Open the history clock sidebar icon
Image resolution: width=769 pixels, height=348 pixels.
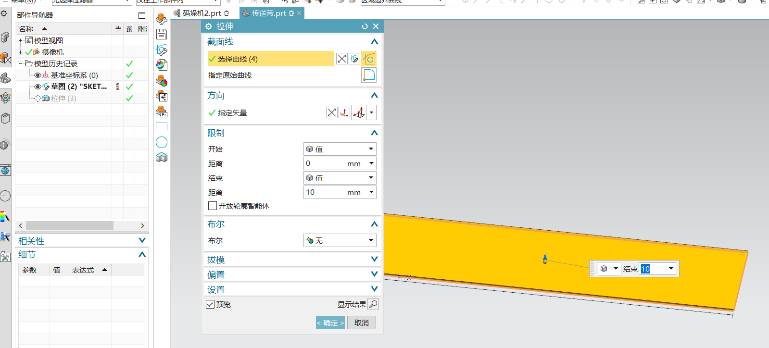click(x=5, y=196)
